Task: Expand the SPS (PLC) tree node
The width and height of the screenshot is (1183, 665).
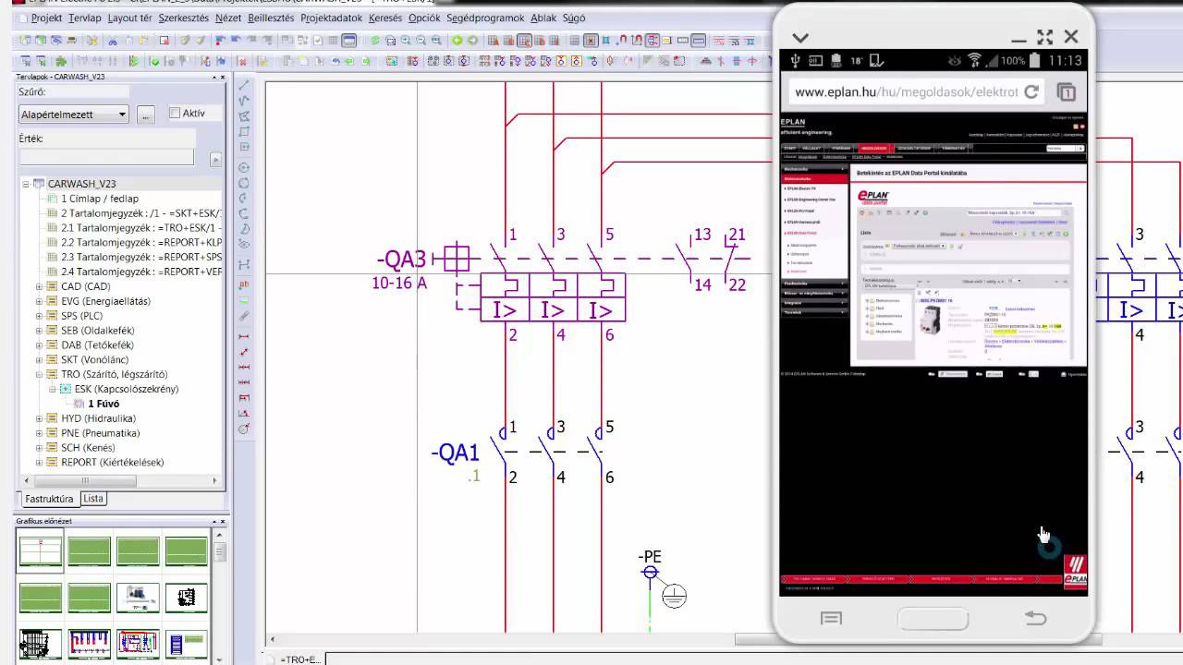Action: point(40,316)
